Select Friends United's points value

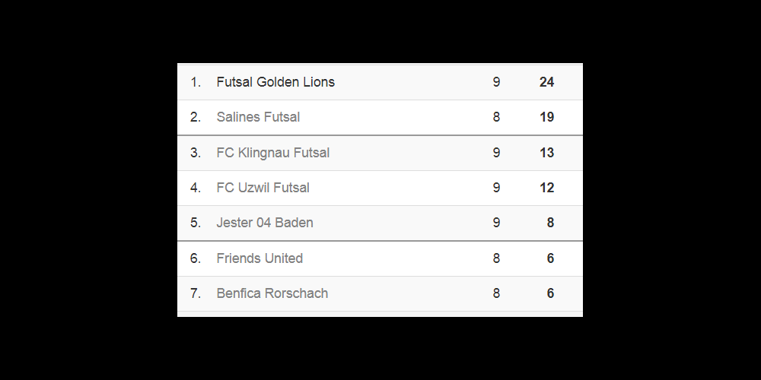point(550,258)
